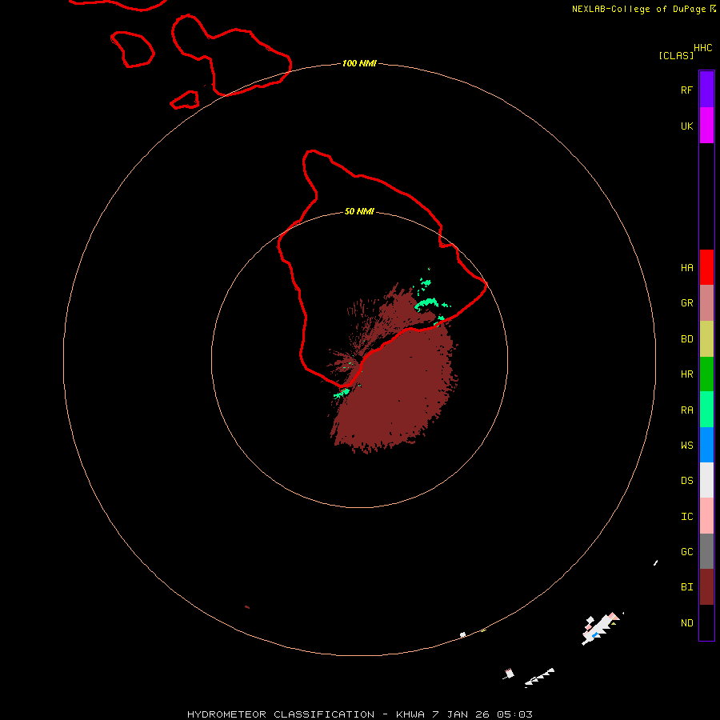Click the BD yellow legend swatch
This screenshot has height=720, width=720.
point(706,339)
